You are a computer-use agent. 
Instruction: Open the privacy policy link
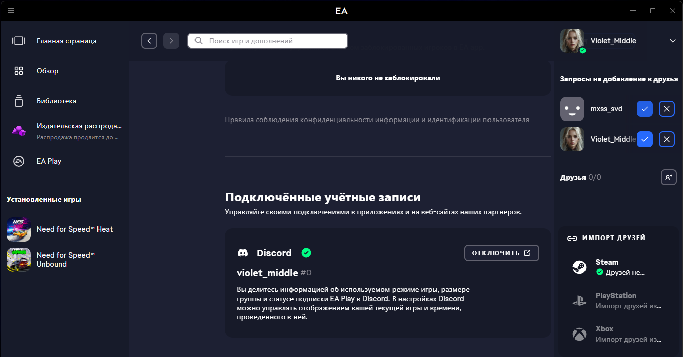376,120
